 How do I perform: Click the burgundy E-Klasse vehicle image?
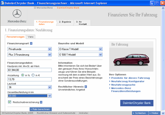pyautogui.click(x=131, y=60)
